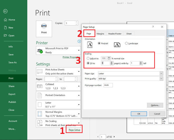This screenshot has width=174, height=140.
Task: Go to next preview page arrow
Action: coord(114,137)
